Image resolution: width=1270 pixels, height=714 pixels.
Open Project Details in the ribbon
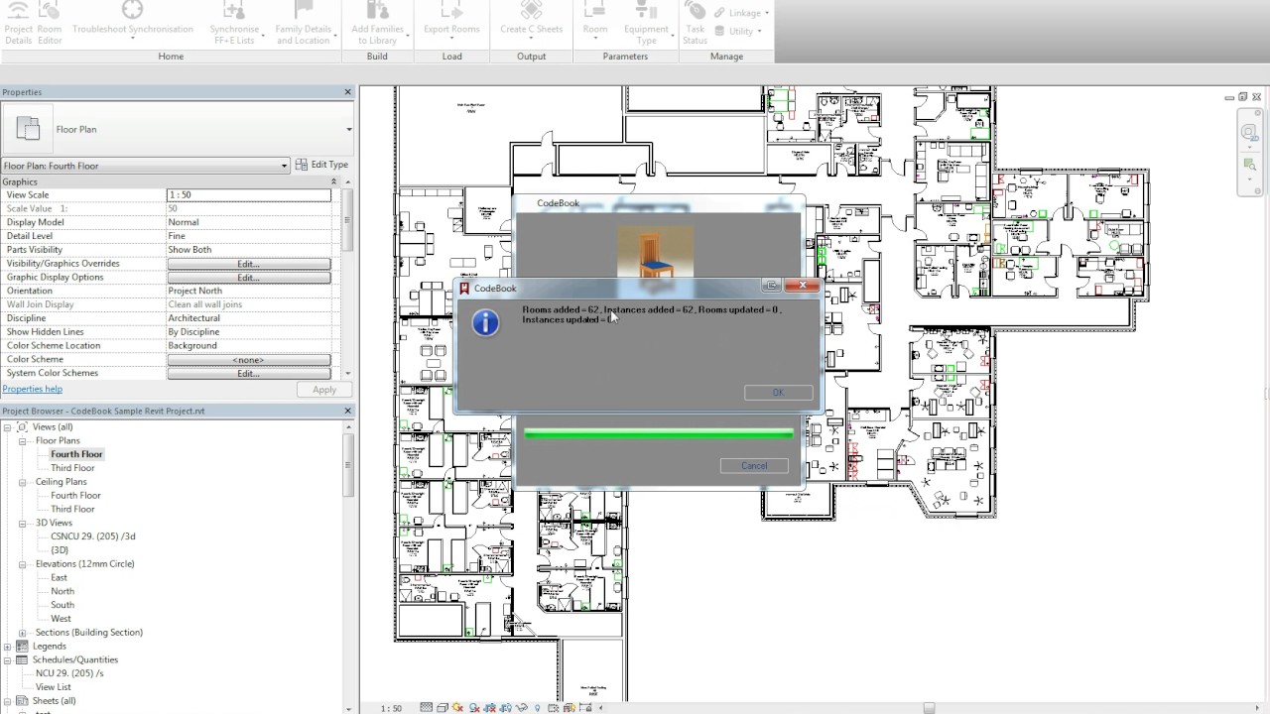[18, 23]
